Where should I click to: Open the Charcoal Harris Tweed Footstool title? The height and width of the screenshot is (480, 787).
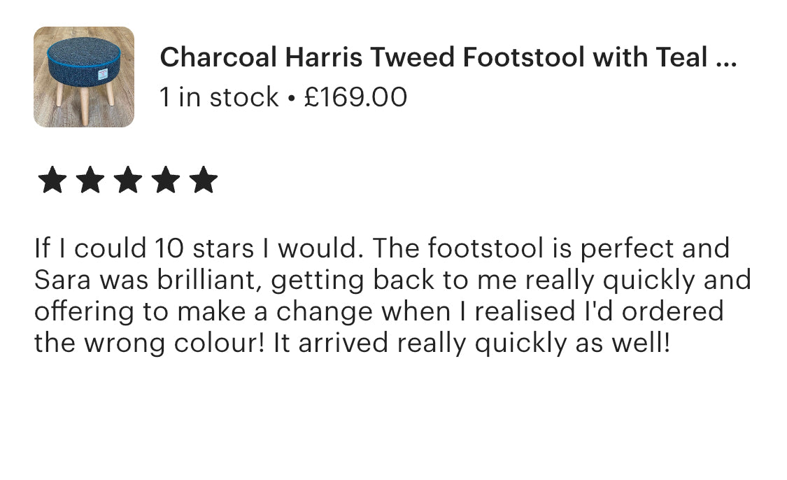pos(448,57)
